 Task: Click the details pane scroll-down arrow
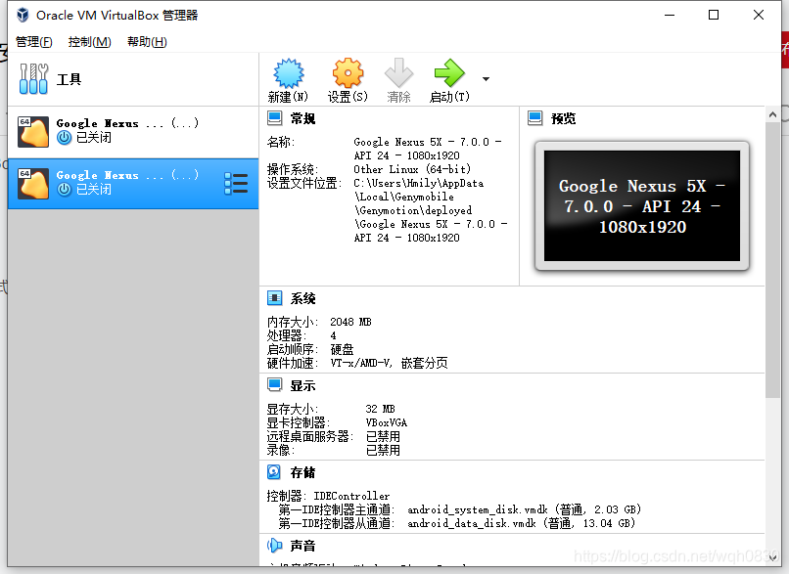click(x=773, y=557)
